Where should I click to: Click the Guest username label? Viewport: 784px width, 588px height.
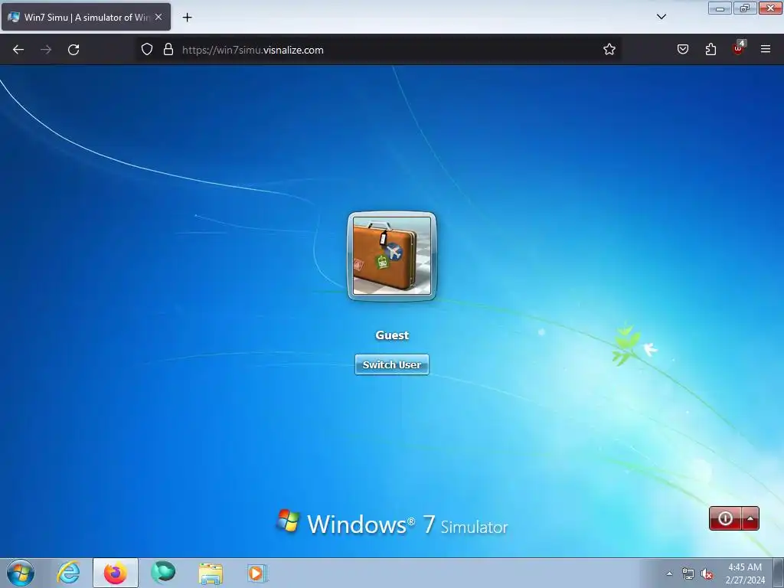[392, 335]
